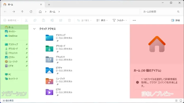
Task: Click the home icon in address bar
Action: tap(40, 12)
